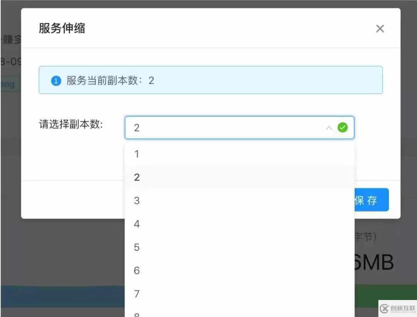Choose option 3 in the replica list

click(239, 200)
